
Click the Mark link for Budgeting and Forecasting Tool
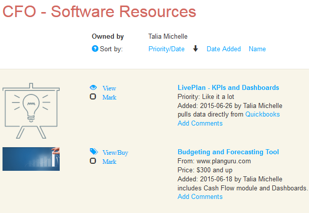tap(109, 162)
